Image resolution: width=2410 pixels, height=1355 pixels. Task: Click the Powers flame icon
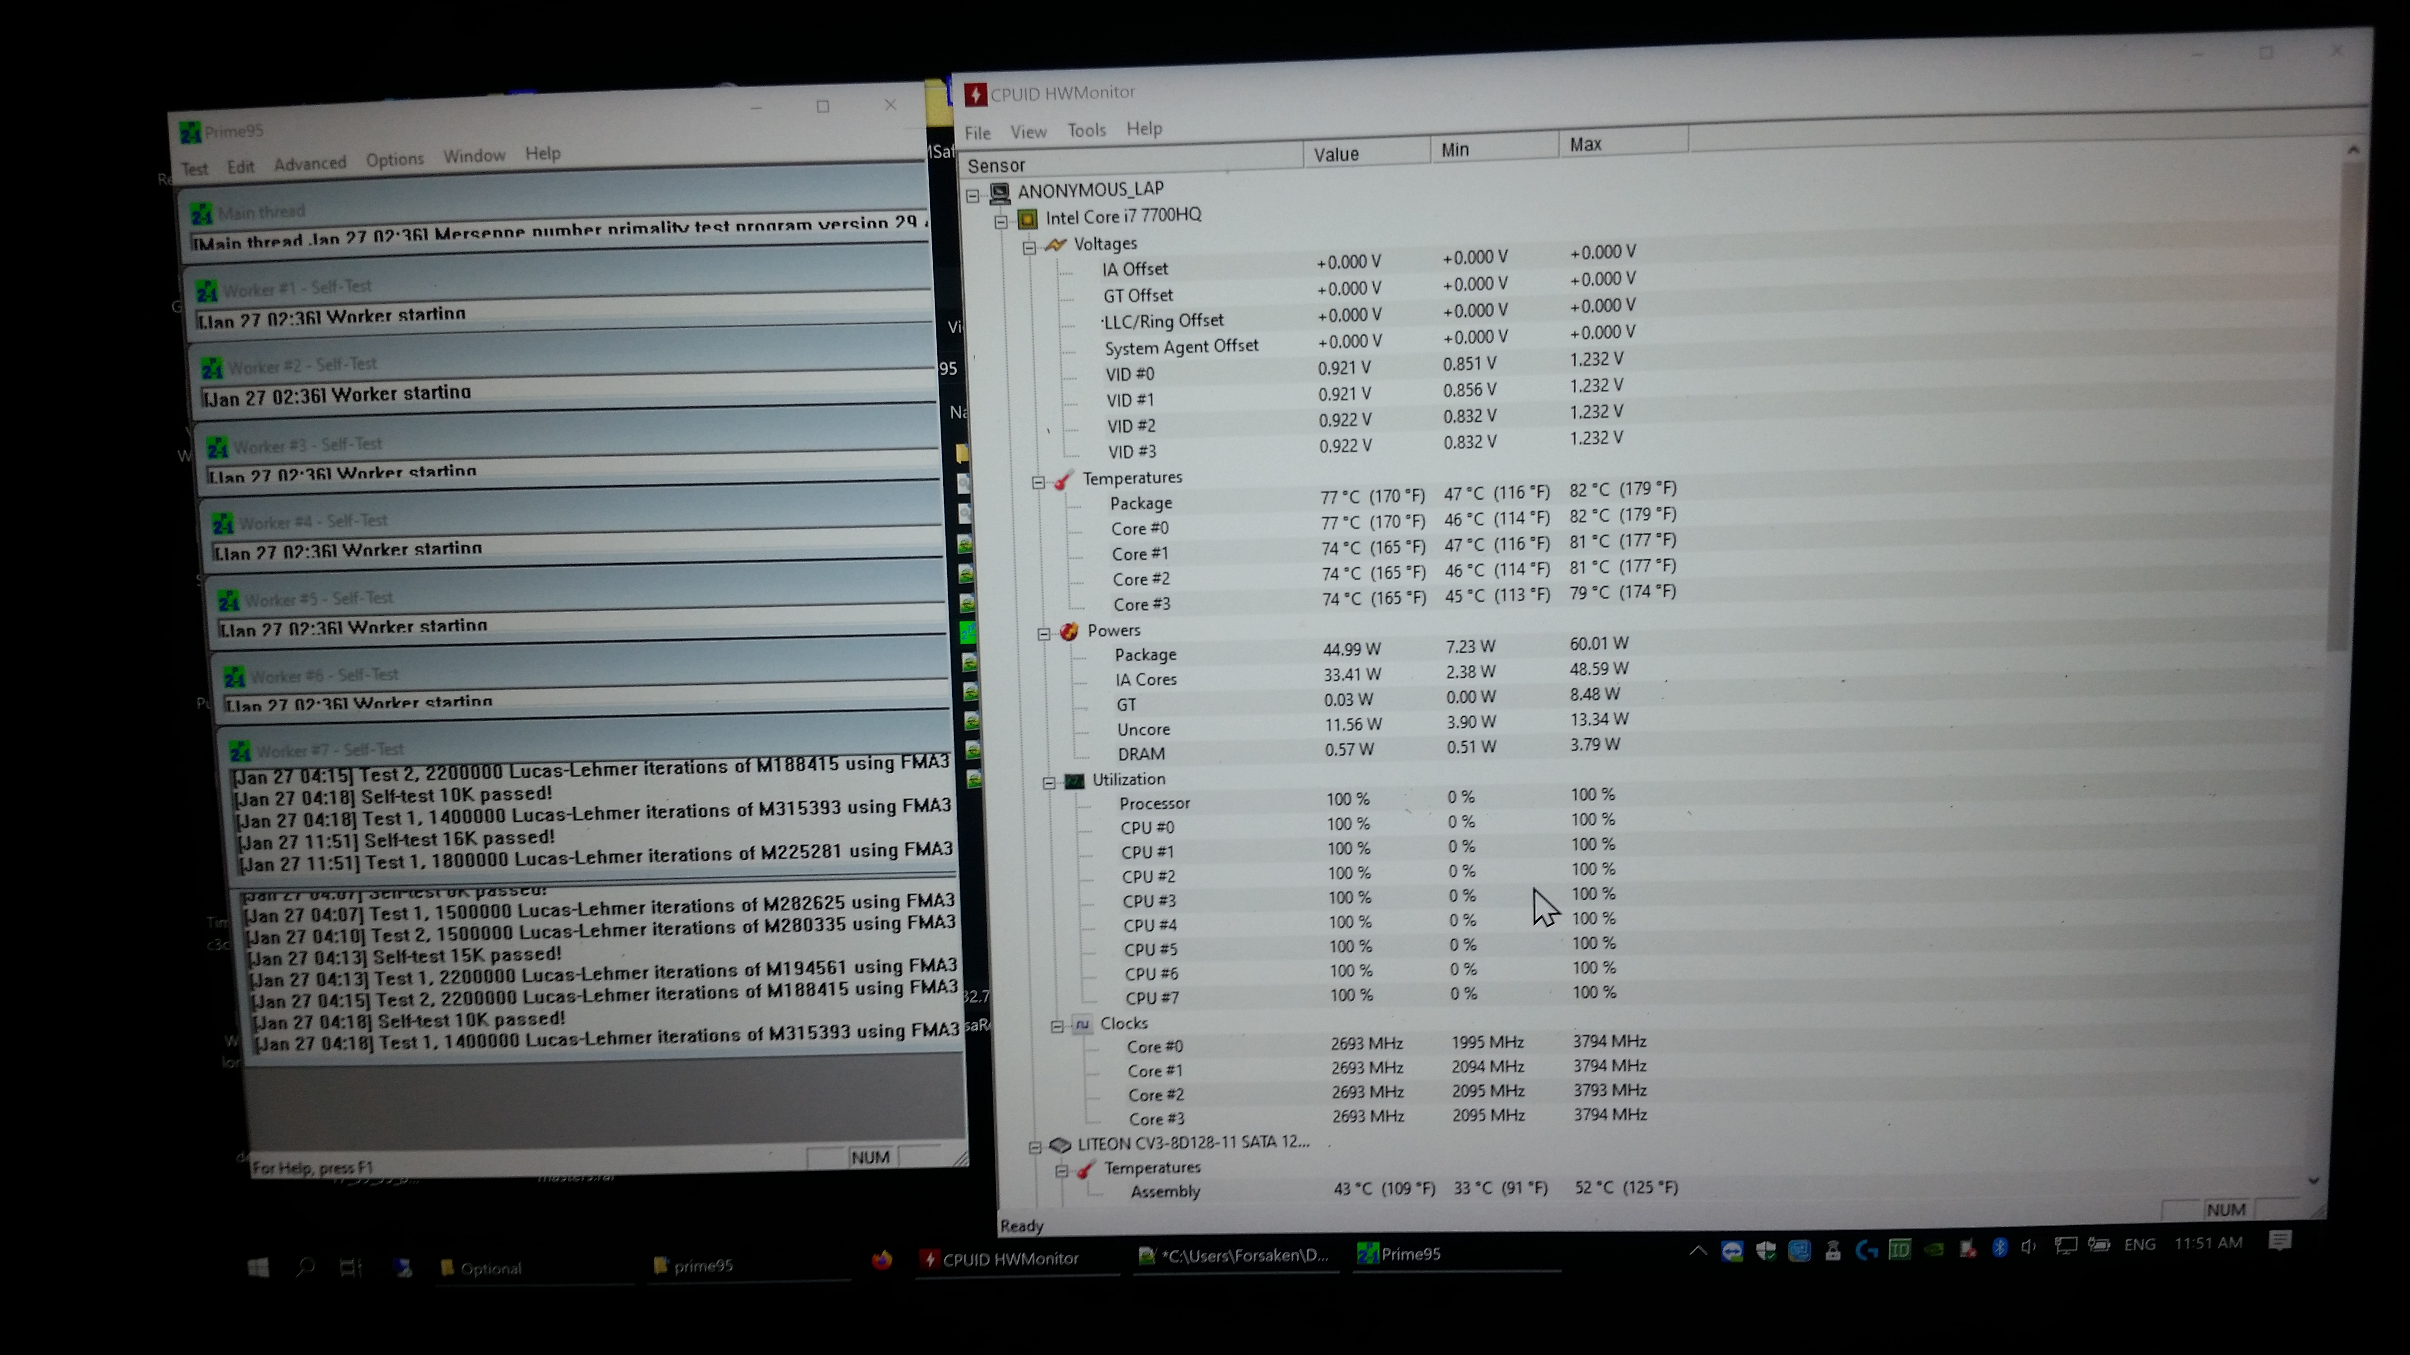(x=1068, y=632)
